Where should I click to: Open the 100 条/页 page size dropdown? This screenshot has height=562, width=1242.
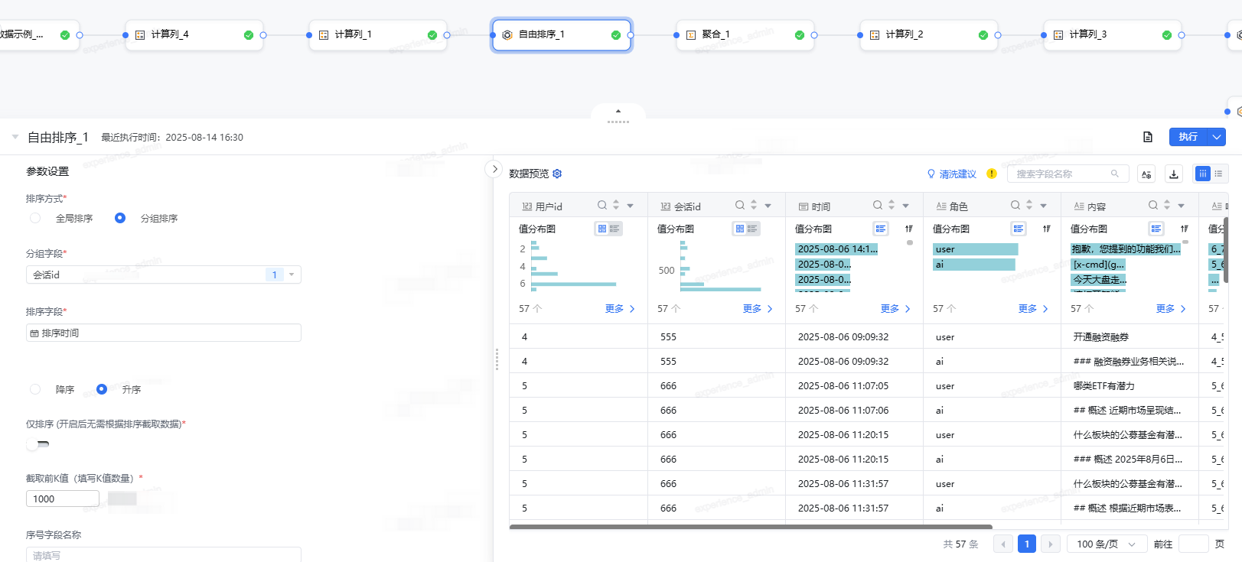(x=1105, y=544)
